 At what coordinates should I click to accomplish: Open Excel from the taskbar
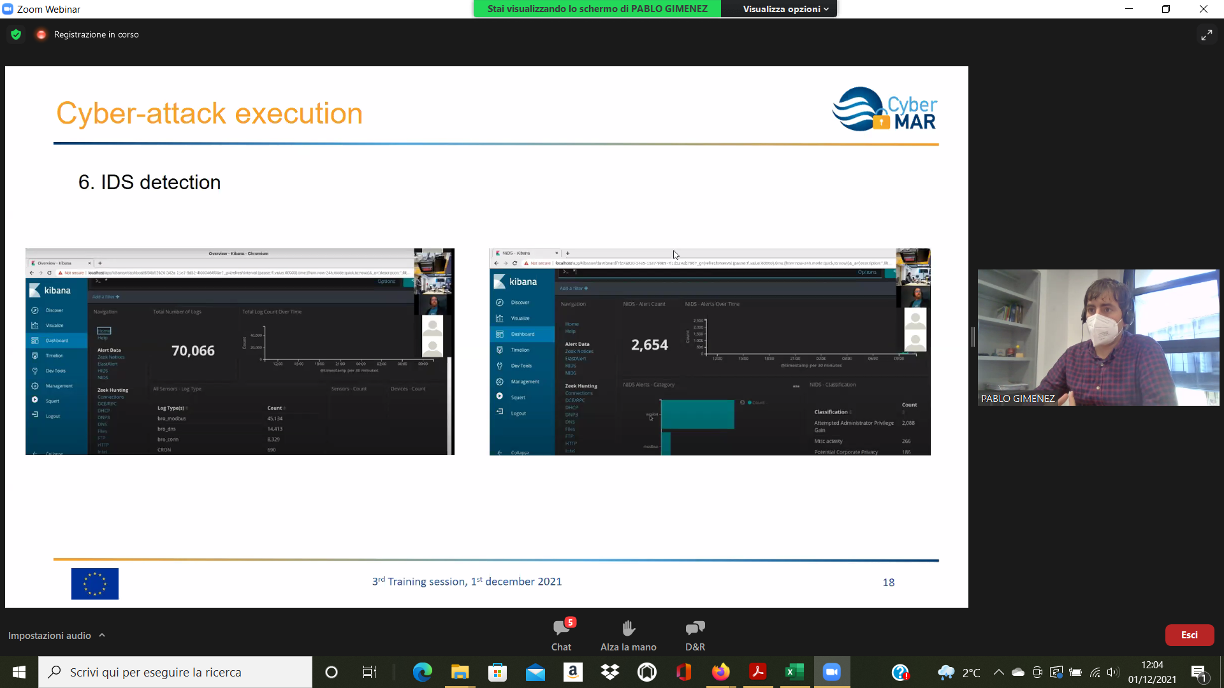coord(794,672)
